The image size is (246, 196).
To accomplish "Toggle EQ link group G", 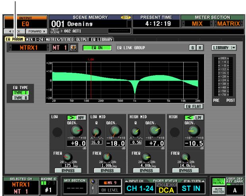I will (192, 48).
